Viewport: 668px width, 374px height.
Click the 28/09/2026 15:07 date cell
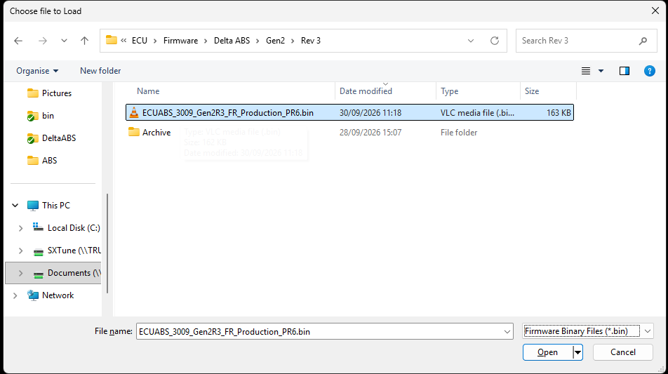coord(370,133)
